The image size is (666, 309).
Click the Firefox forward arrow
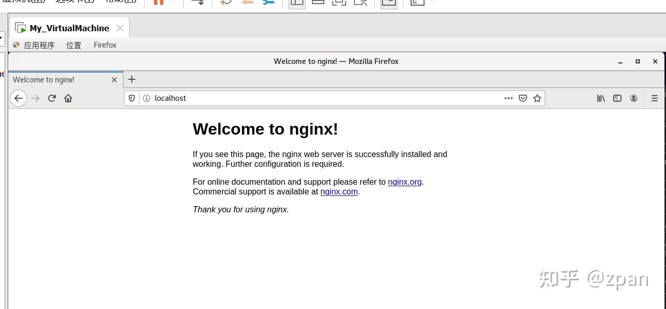35,98
